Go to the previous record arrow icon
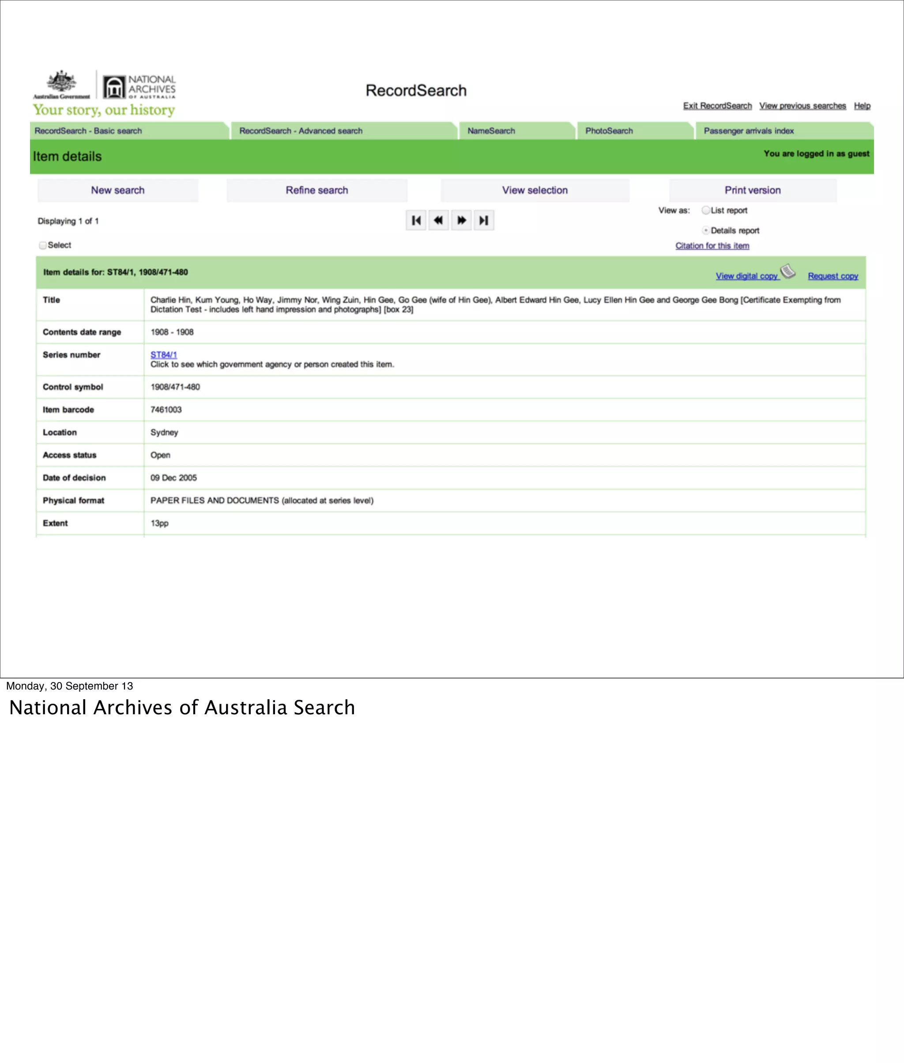The height and width of the screenshot is (1063, 904). 438,220
